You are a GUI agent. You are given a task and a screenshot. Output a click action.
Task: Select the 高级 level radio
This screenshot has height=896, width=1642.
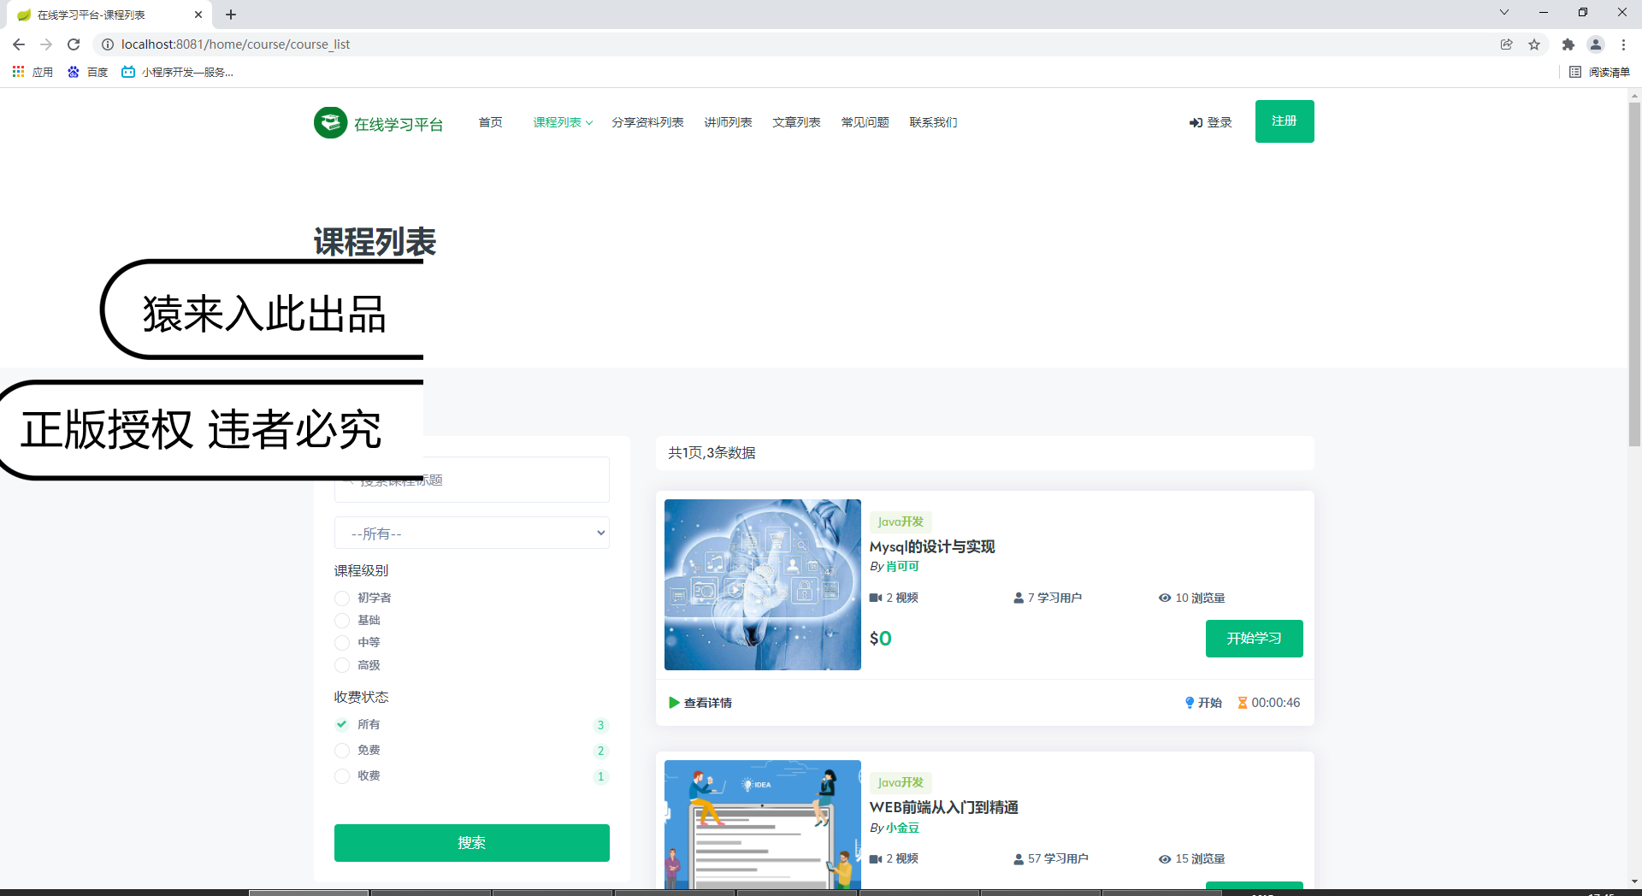click(342, 665)
